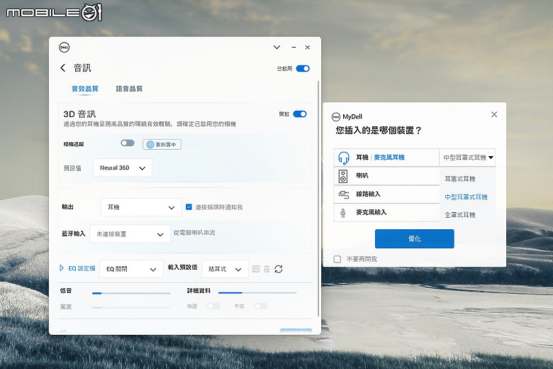Open the 中型耳罩式耳機 headphone type dropdown

(467, 158)
